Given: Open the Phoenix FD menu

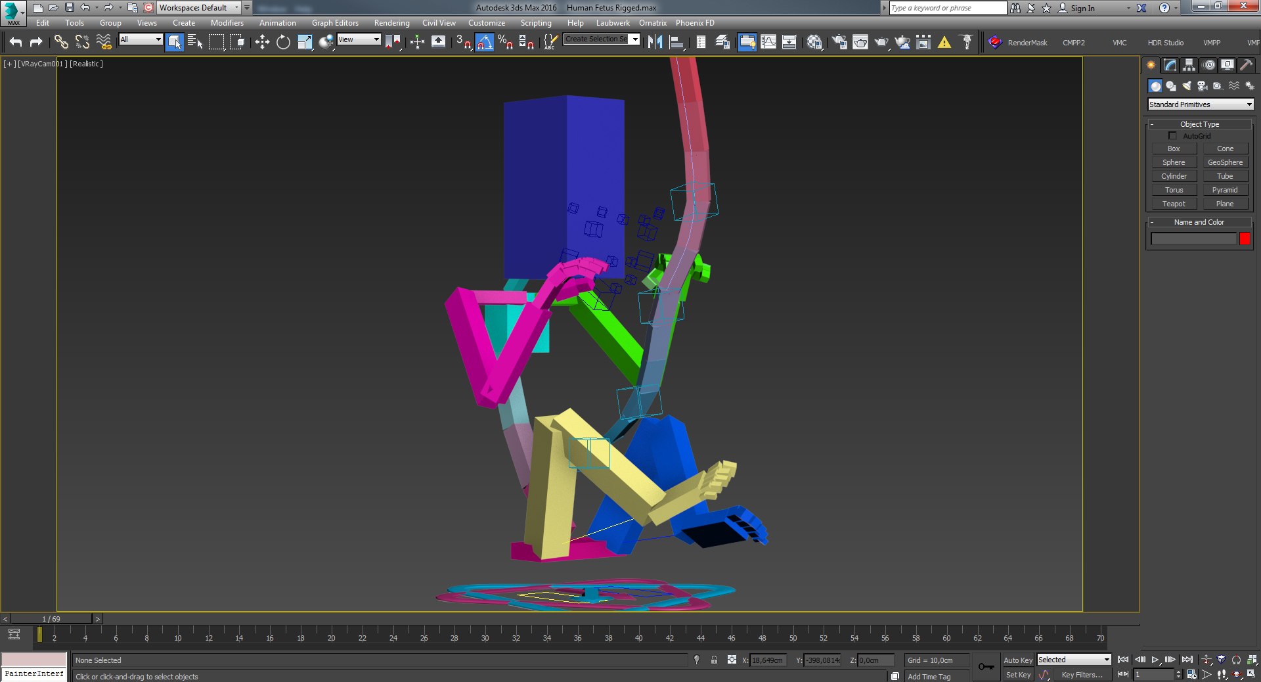Looking at the screenshot, I should click(x=695, y=23).
